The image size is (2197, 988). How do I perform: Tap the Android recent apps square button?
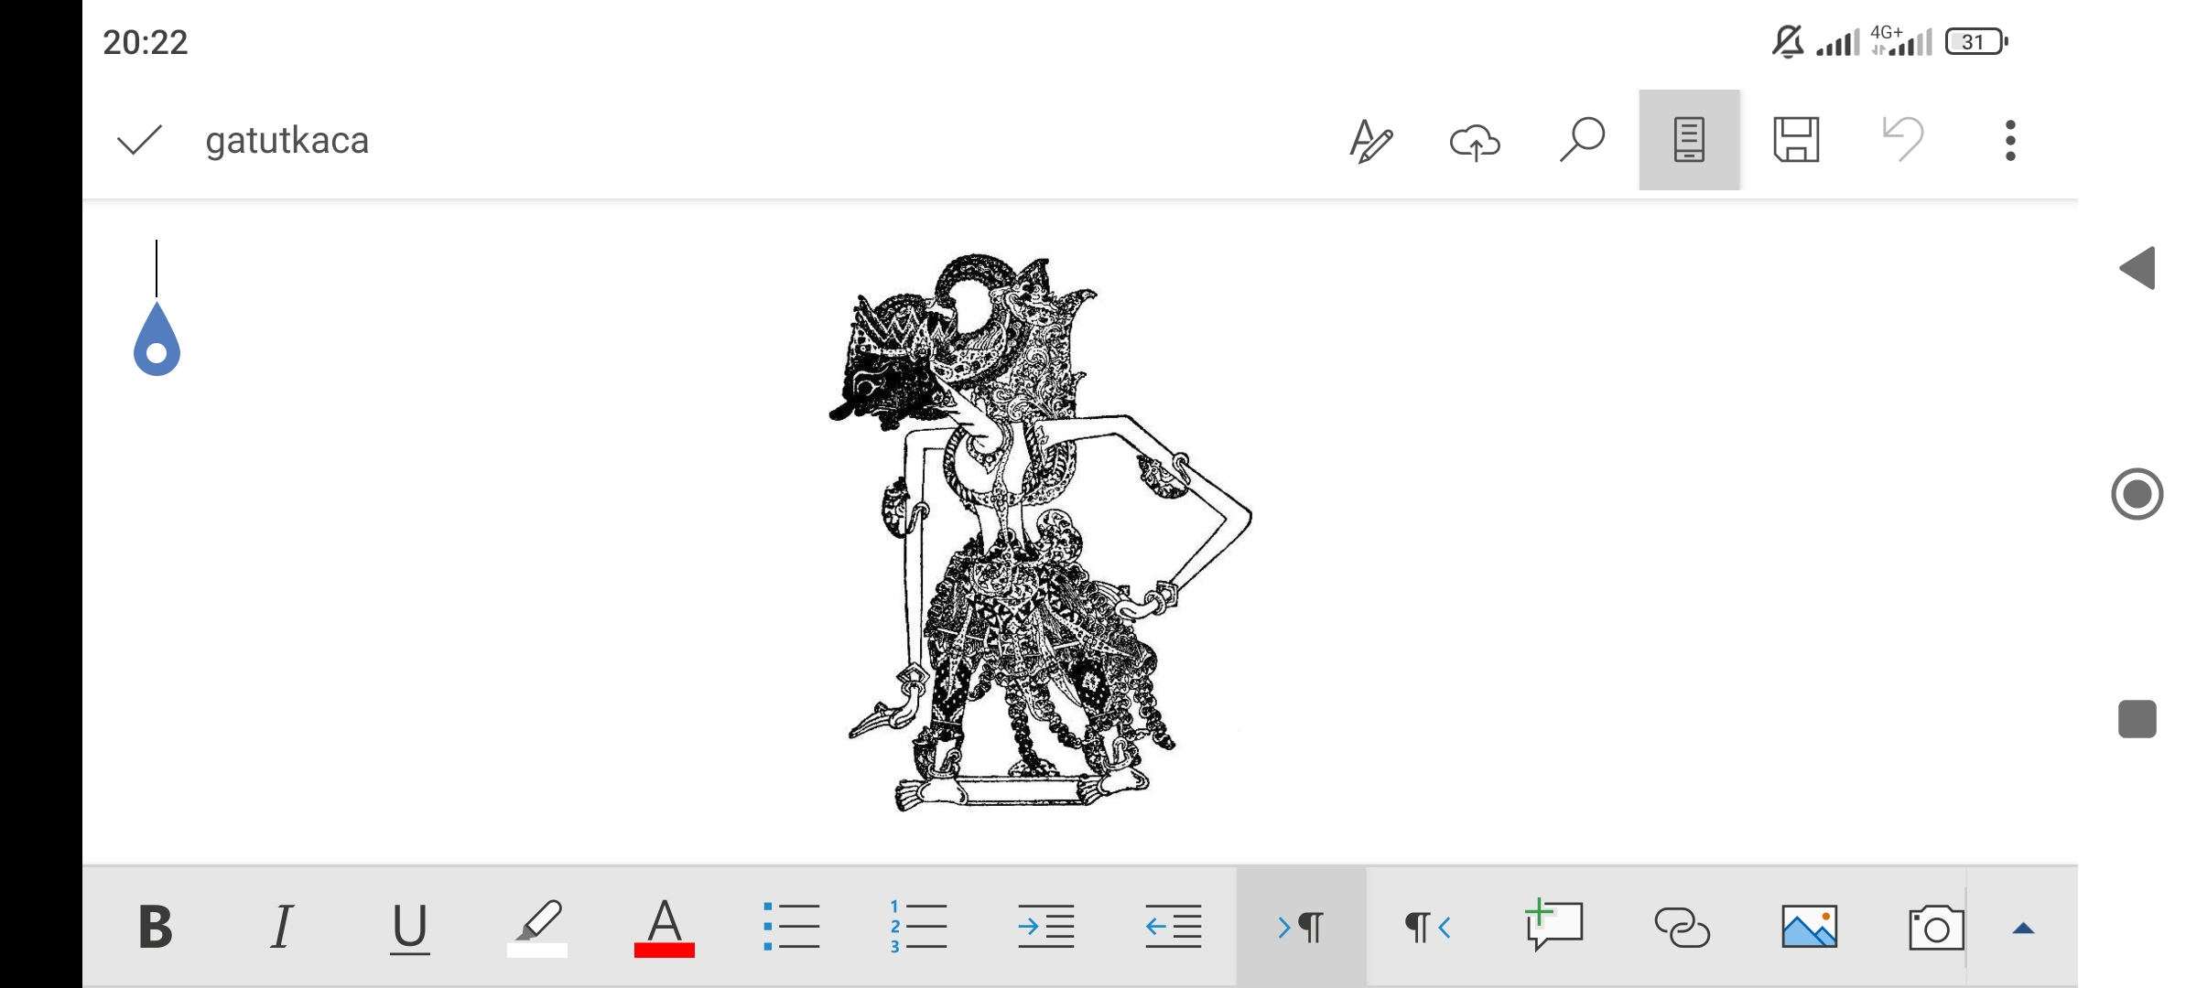click(x=2137, y=719)
